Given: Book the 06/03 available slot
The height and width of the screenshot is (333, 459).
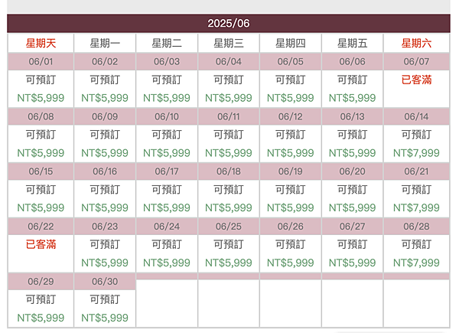Looking at the screenshot, I should (167, 80).
